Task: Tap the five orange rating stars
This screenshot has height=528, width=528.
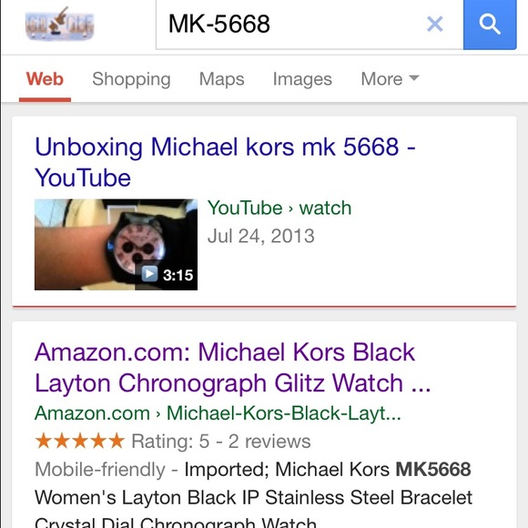Action: point(79,441)
